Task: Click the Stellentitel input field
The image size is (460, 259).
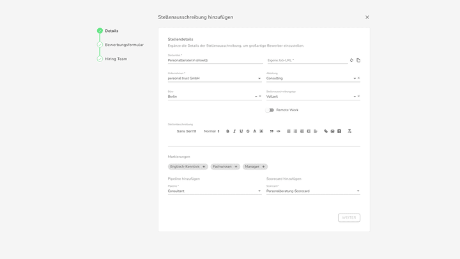Action: click(x=215, y=60)
